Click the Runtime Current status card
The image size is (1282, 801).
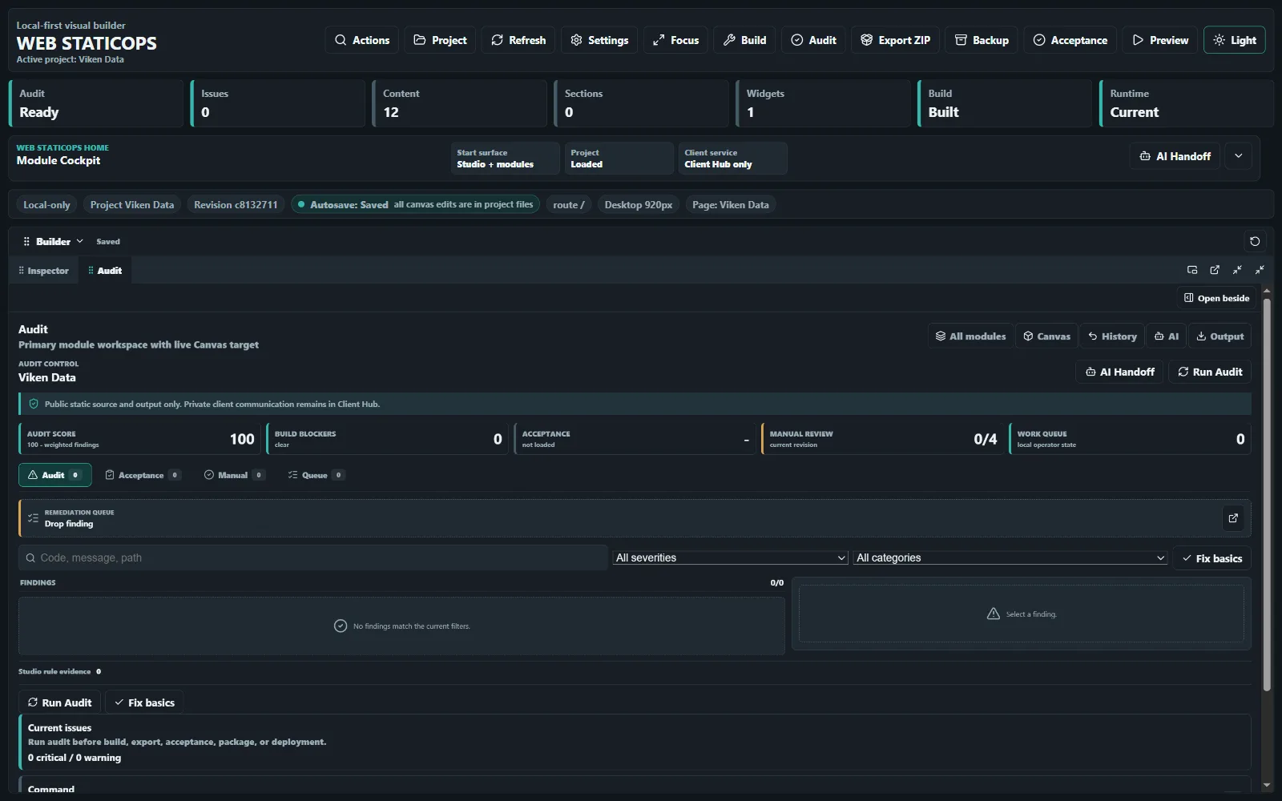pyautogui.click(x=1187, y=103)
